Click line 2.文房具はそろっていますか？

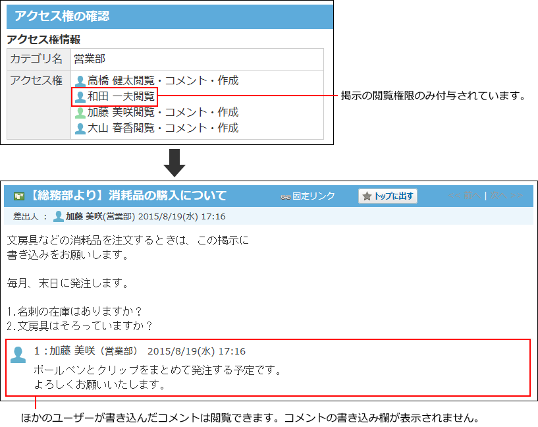tap(80, 326)
